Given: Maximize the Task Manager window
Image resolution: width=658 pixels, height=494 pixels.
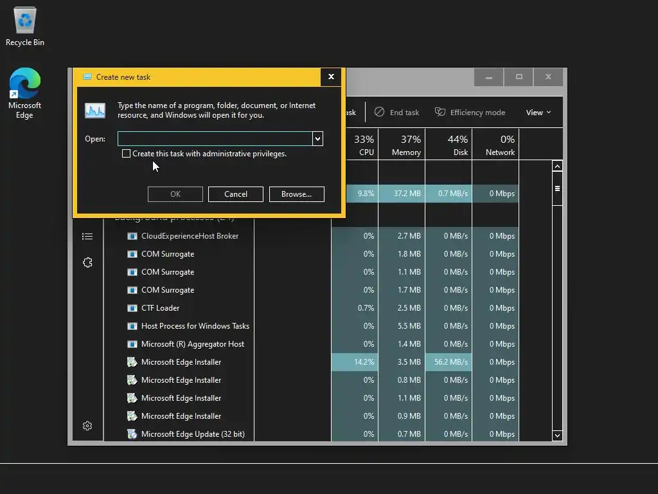Looking at the screenshot, I should (519, 77).
